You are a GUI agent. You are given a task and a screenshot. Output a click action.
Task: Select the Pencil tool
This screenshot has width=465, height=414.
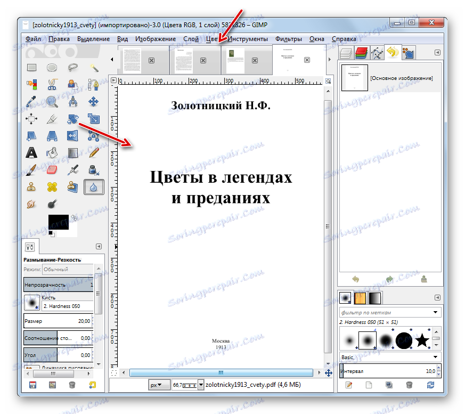94,153
